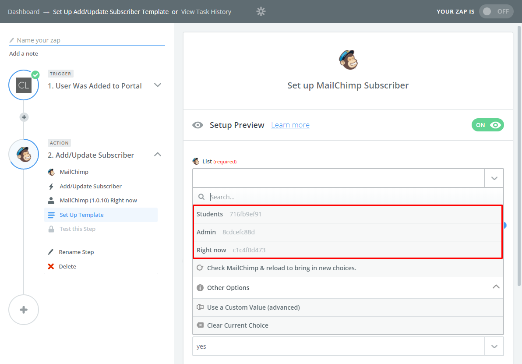Toggle Setup Preview ON switch
522x364 pixels.
pyautogui.click(x=488, y=125)
